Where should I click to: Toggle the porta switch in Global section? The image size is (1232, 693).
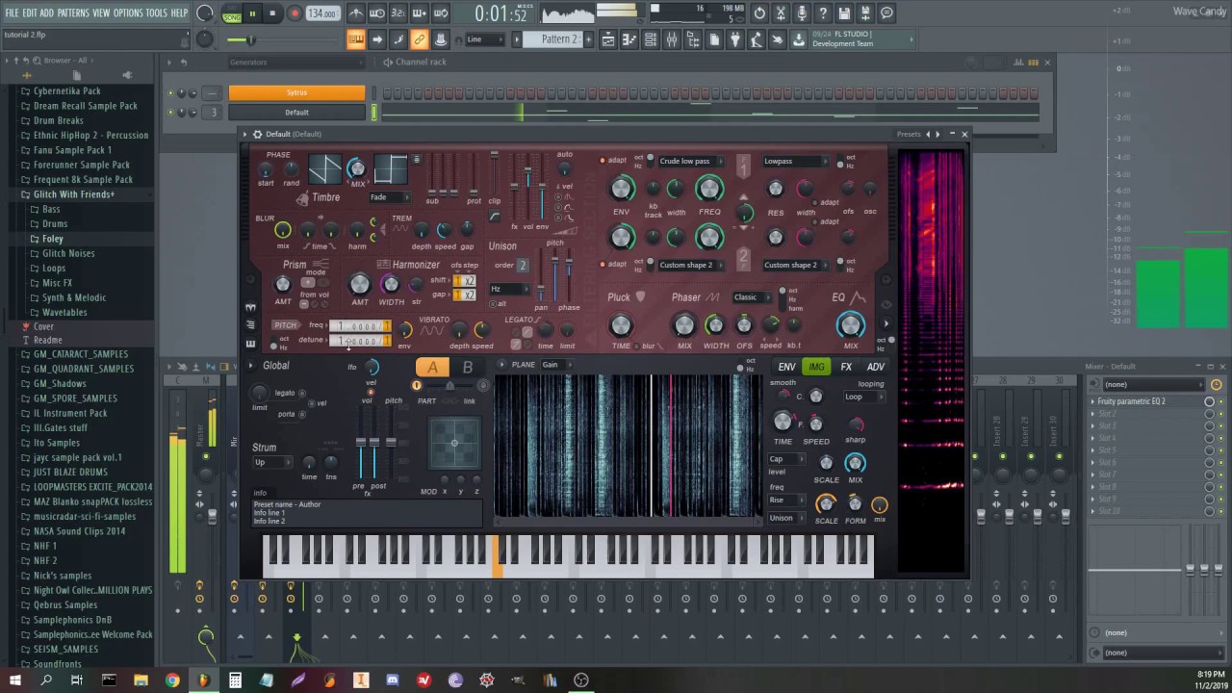pyautogui.click(x=302, y=414)
